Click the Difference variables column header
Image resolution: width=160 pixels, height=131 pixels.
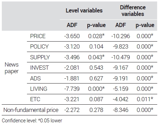click(133, 11)
